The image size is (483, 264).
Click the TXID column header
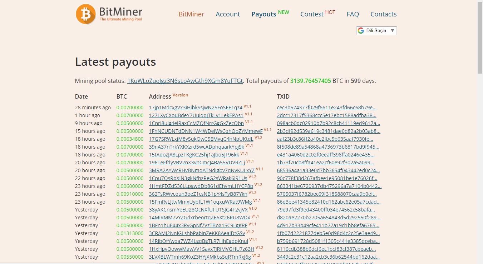coord(283,96)
